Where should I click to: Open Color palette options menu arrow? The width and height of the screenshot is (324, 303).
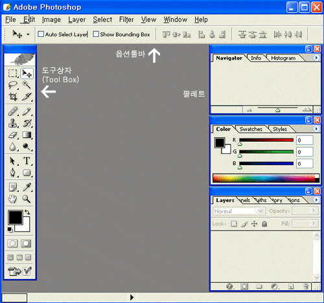[x=316, y=129]
